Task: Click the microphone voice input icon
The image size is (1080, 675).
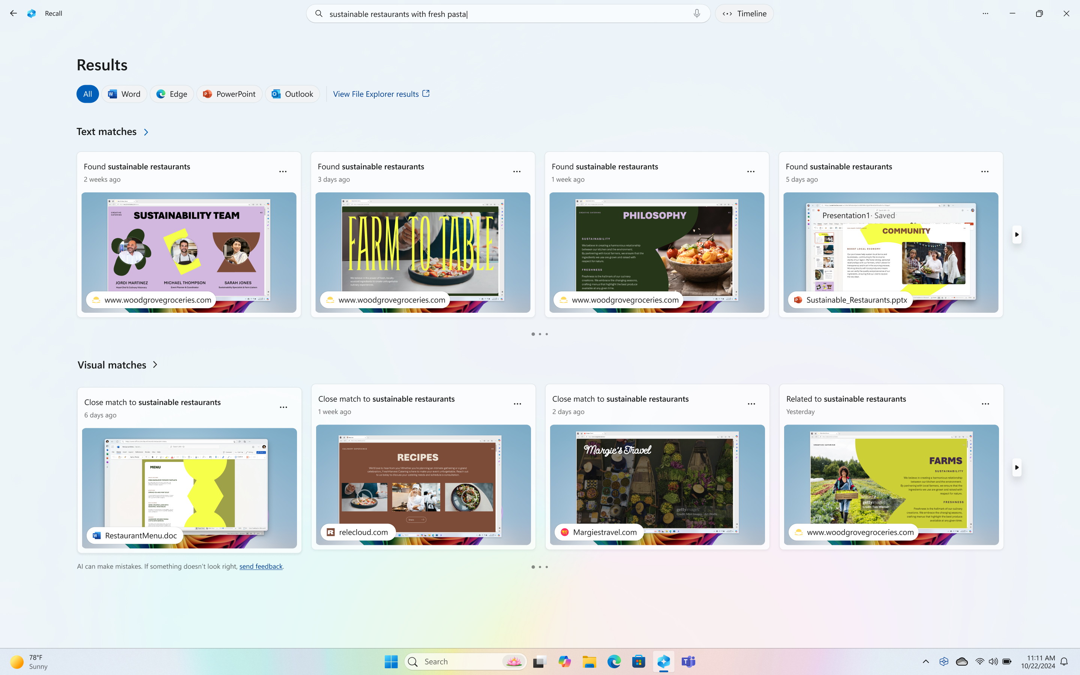Action: tap(697, 13)
